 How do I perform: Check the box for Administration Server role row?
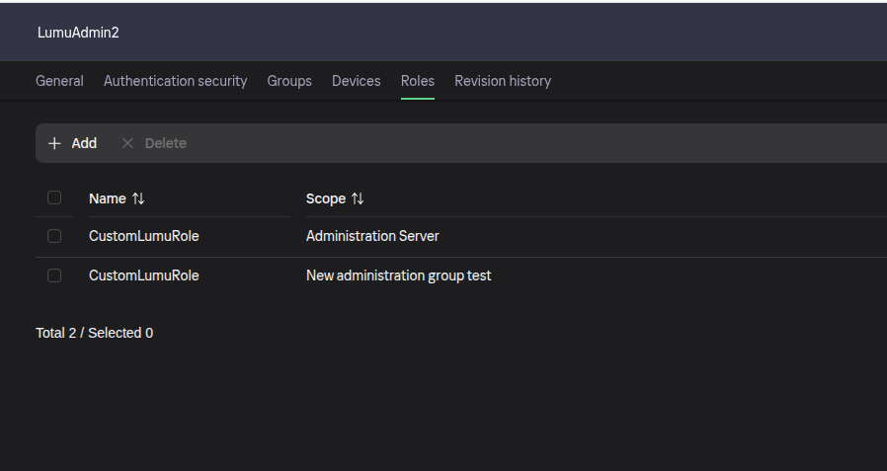[x=54, y=236]
